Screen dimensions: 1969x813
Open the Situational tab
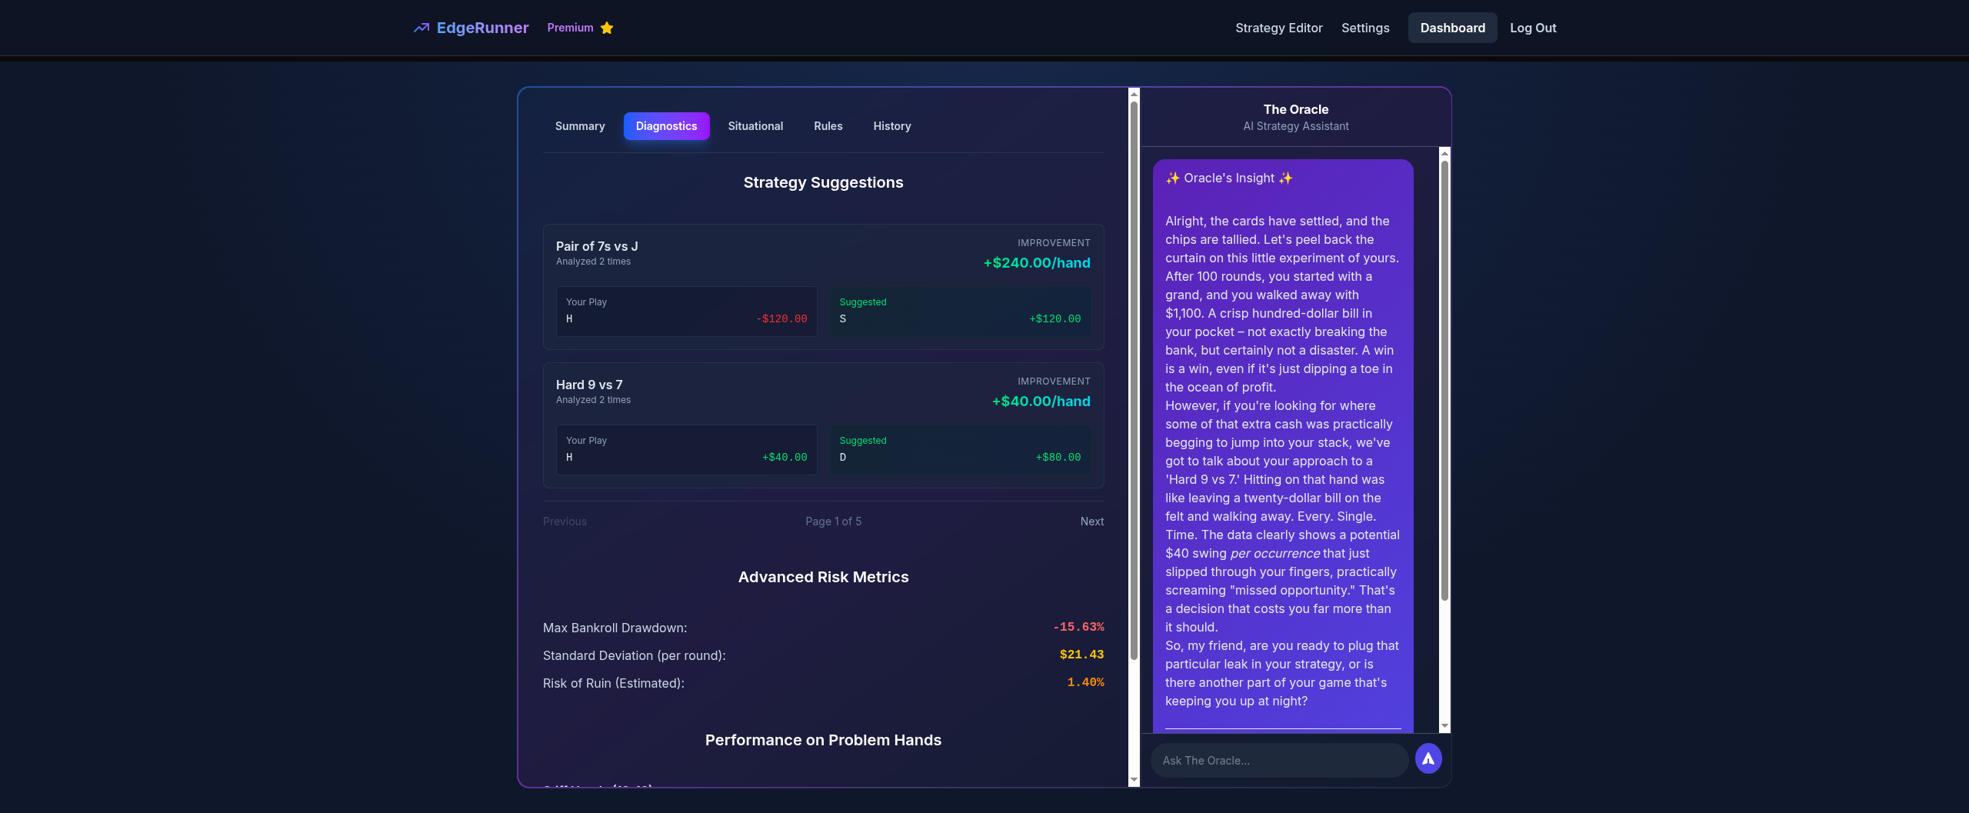click(x=755, y=125)
